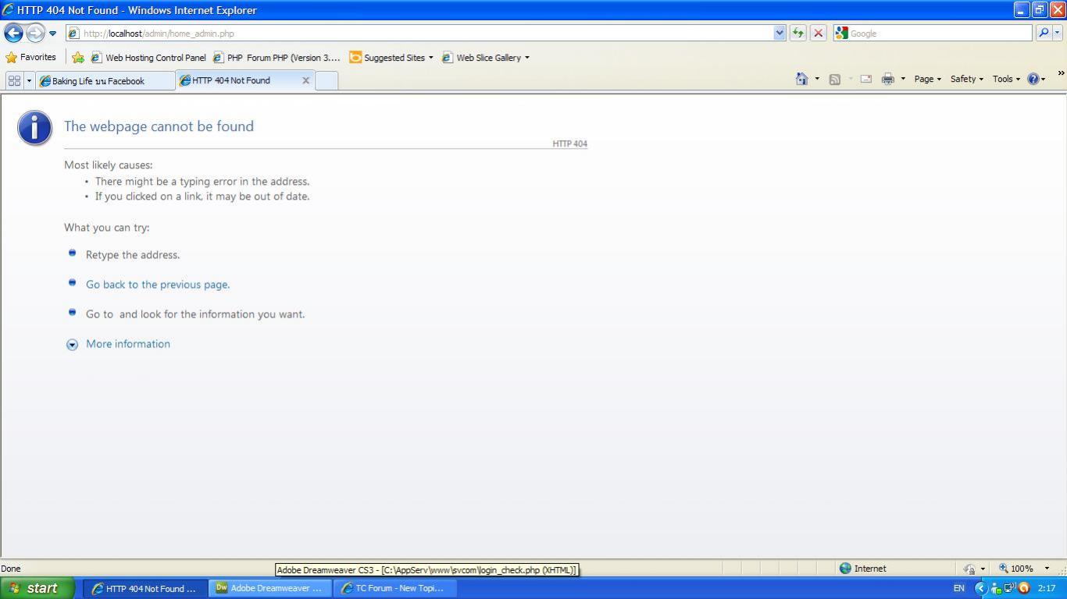
Task: Open the zoom level dropdown arrow
Action: (1047, 569)
